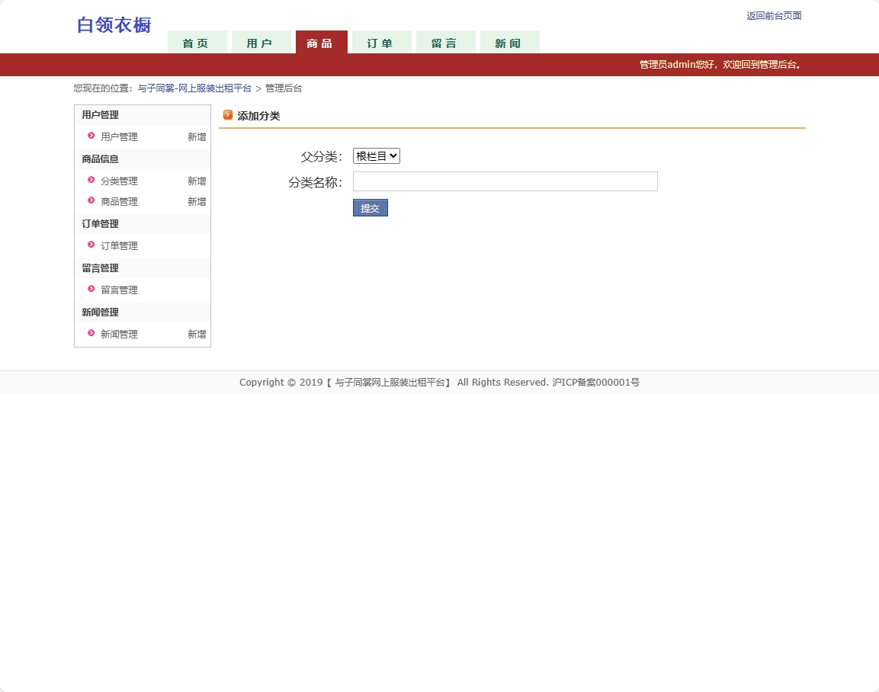Viewport: 879px width, 692px height.
Task: Click the arrow icon beside 订单管理 sidebar item
Action: point(91,245)
